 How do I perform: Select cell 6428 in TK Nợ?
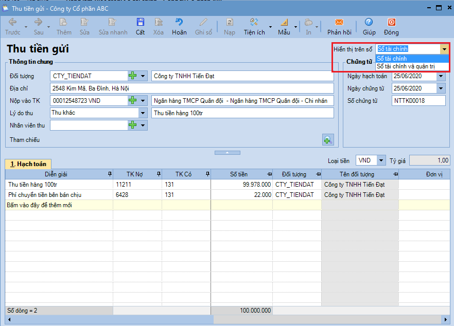pyautogui.click(x=137, y=195)
